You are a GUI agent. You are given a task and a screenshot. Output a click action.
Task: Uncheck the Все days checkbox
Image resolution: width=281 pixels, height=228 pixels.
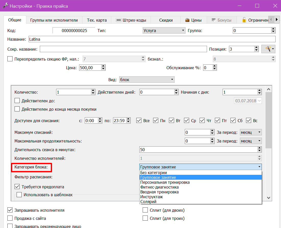click(139, 120)
